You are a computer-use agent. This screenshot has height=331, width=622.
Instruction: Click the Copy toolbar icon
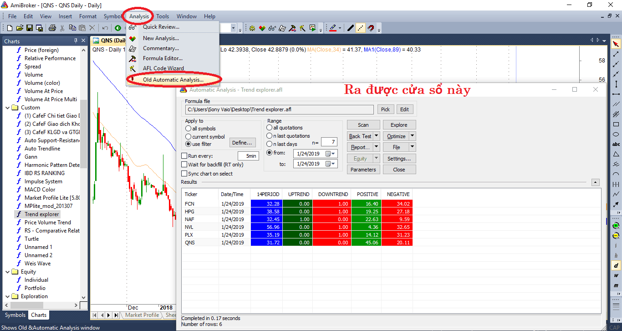coord(72,28)
